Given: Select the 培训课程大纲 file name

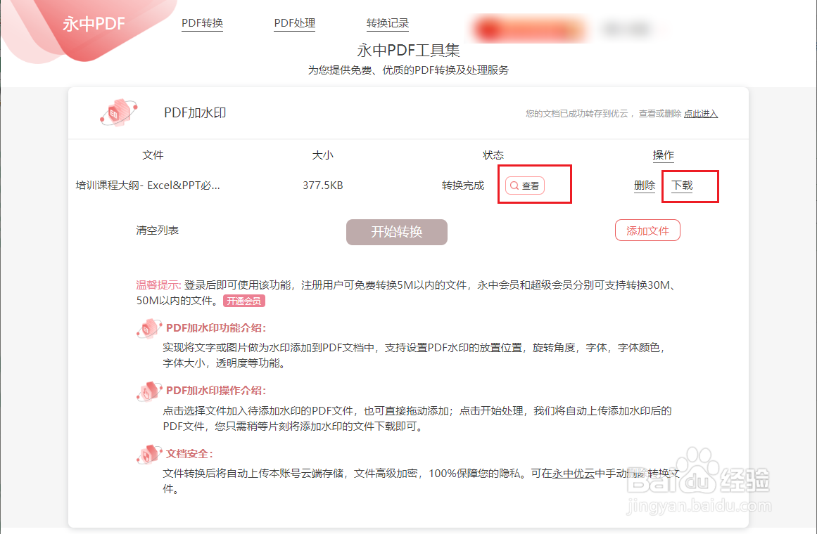Looking at the screenshot, I should 148,185.
